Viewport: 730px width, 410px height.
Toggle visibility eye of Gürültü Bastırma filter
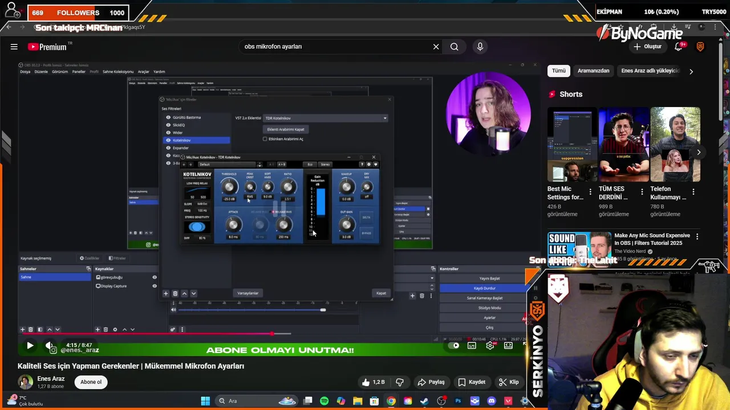(x=168, y=117)
